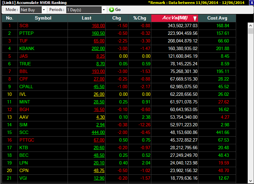Screen dimensions: 254x184
Task: Sort by the Chg column header
Action: [x=117, y=18]
